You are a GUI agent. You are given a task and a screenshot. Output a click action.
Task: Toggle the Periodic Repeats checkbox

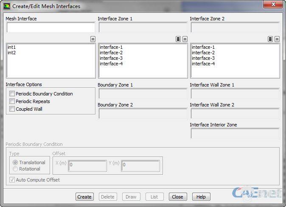point(12,101)
